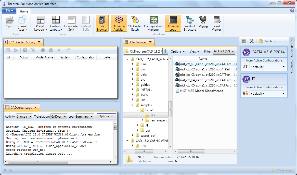
Task: Sort file list by Name column header
Action: pos(203,59)
